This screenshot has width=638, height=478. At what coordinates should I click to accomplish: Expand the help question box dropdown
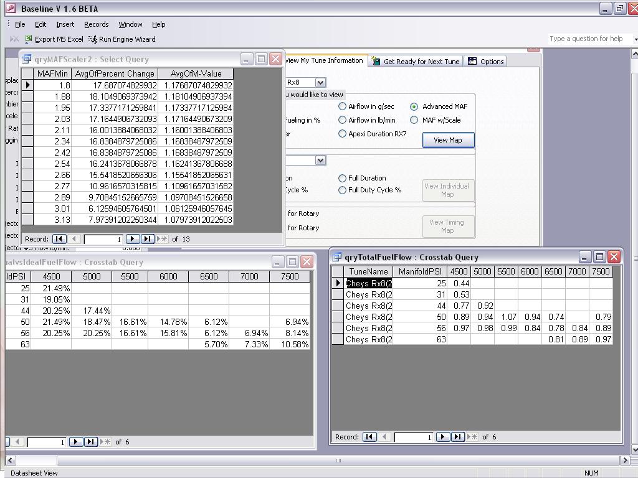[x=634, y=39]
